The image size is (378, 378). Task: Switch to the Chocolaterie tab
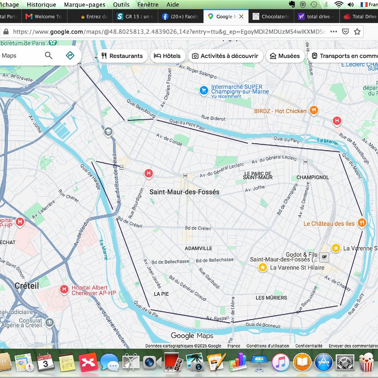pos(271,16)
